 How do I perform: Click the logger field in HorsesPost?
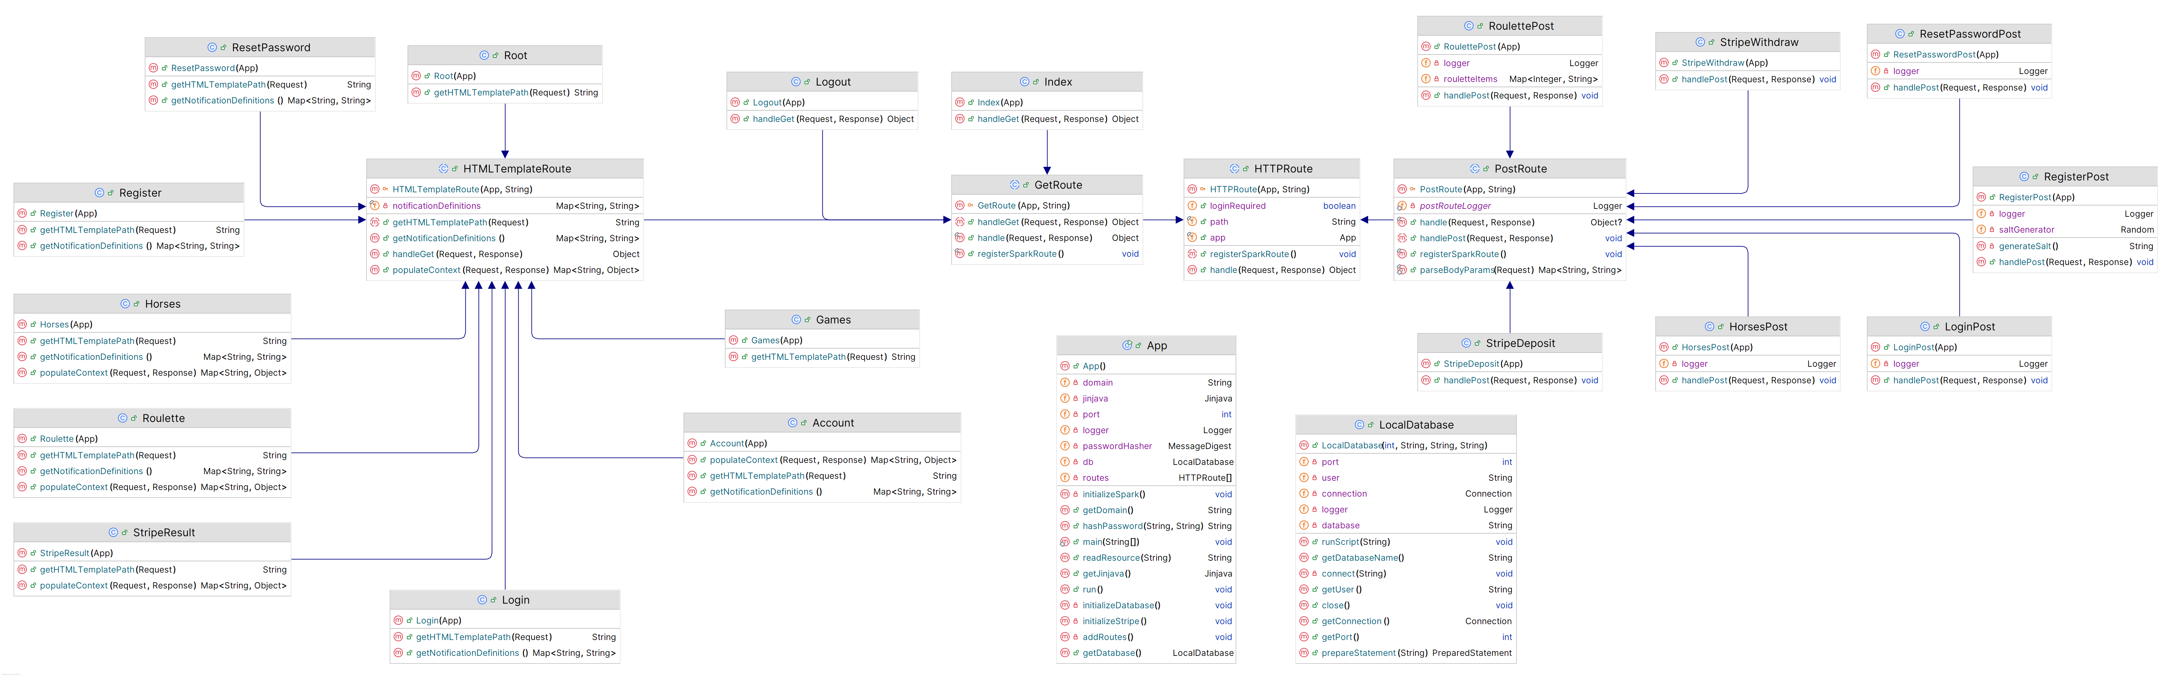pyautogui.click(x=1747, y=365)
